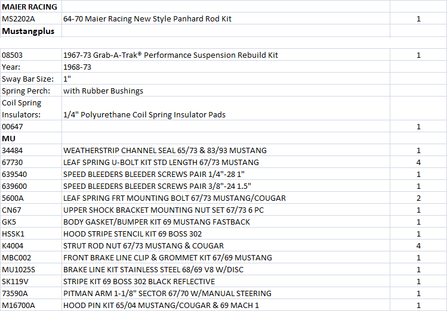
Task: Select part number 73590A cell
Action: coord(31,293)
